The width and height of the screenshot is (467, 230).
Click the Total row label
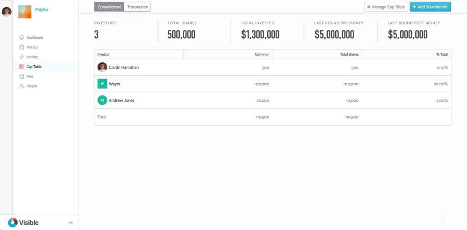pos(102,117)
